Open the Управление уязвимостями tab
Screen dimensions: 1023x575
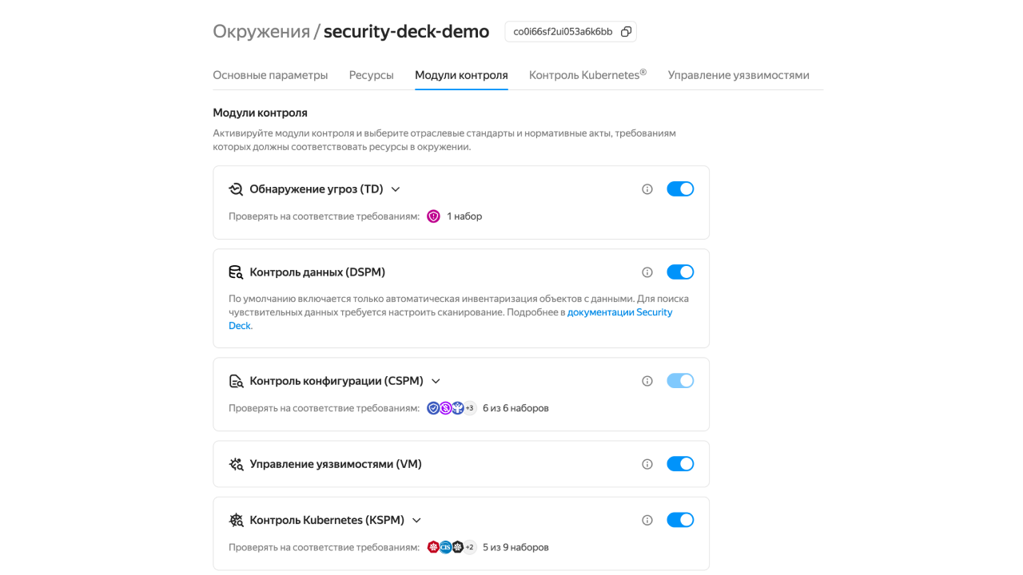point(738,75)
